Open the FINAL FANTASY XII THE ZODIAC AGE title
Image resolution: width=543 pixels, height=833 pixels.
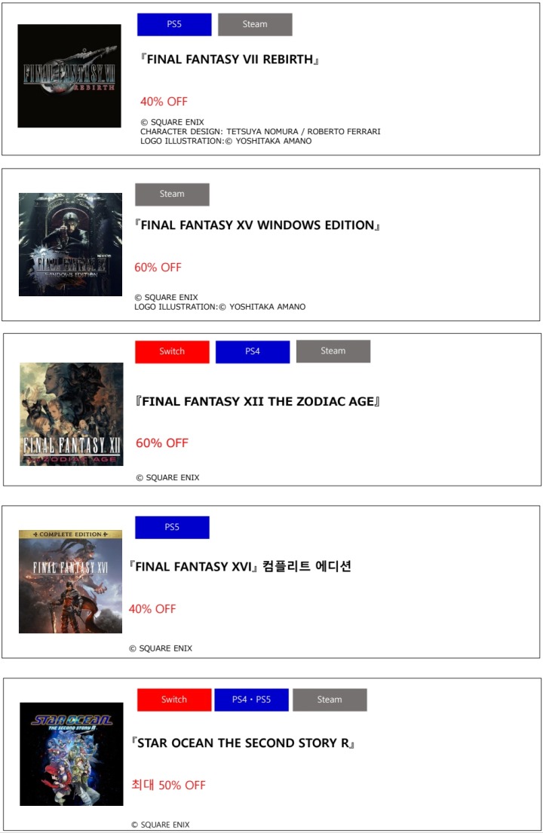pos(258,402)
